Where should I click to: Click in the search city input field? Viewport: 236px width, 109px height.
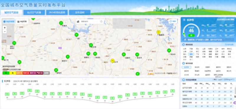click(x=90, y=22)
